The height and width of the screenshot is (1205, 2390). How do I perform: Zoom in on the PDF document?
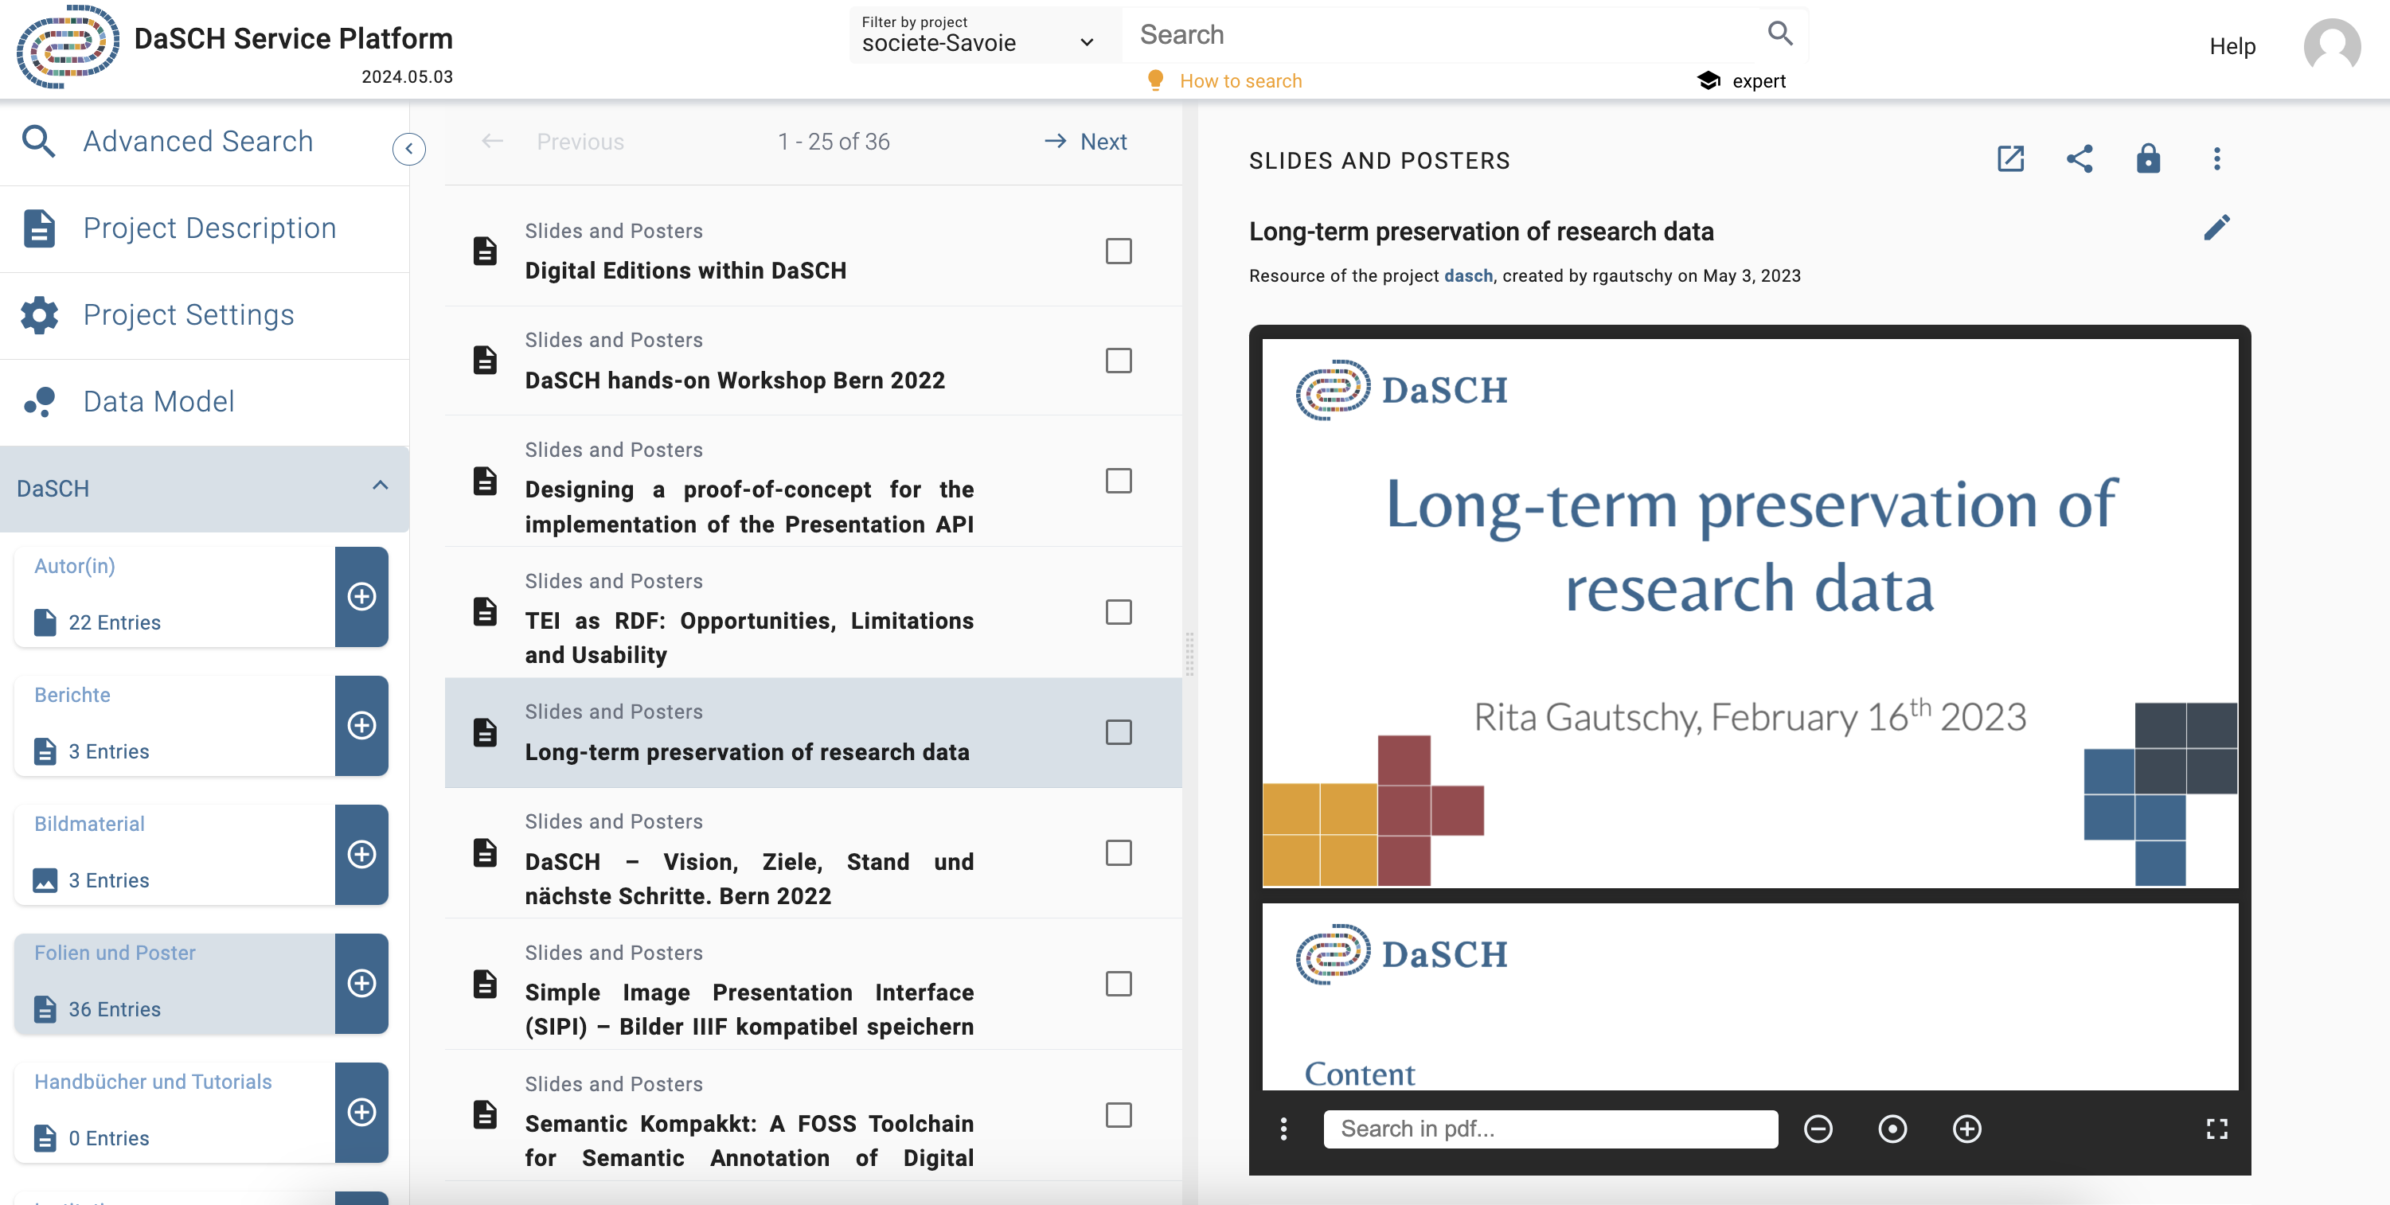coord(1967,1129)
